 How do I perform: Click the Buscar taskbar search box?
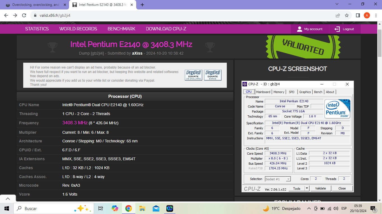point(53,208)
